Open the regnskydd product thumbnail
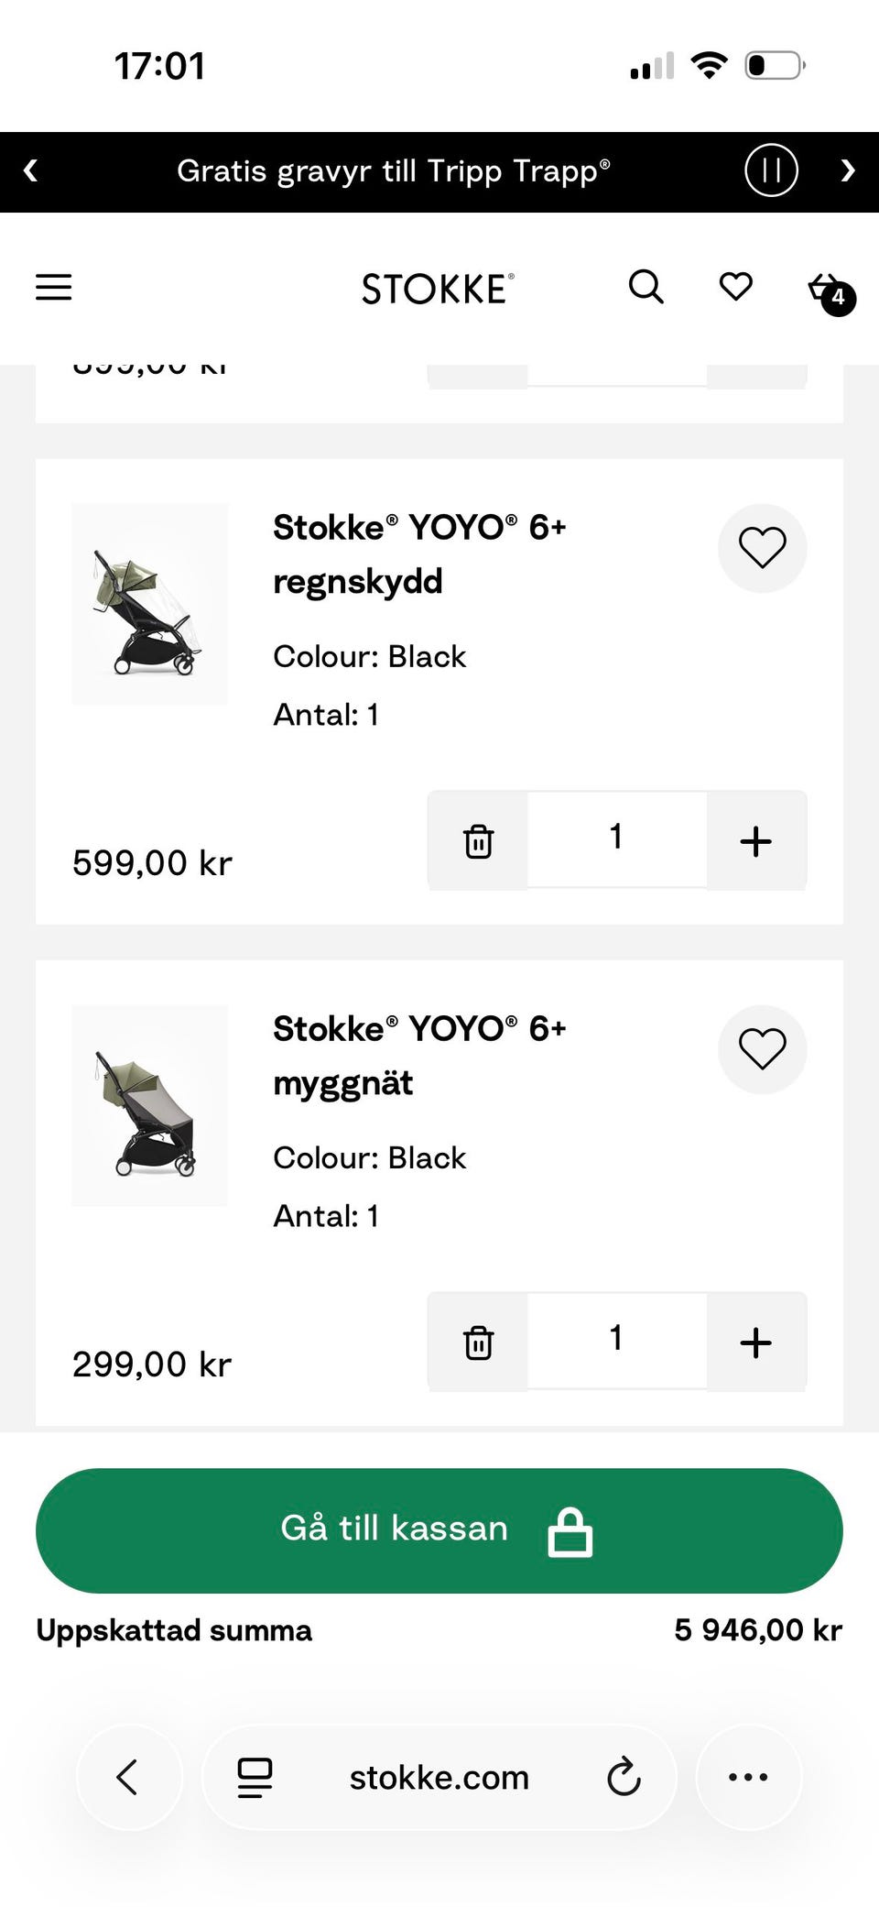 pyautogui.click(x=149, y=604)
